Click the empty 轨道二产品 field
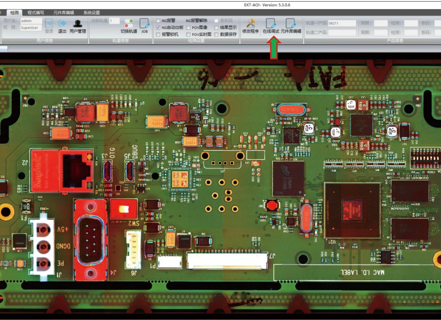Screen dimensions: 441x320 click(342, 33)
